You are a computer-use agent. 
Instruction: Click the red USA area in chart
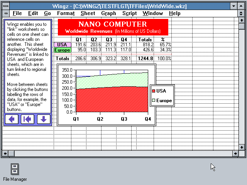point(112,100)
